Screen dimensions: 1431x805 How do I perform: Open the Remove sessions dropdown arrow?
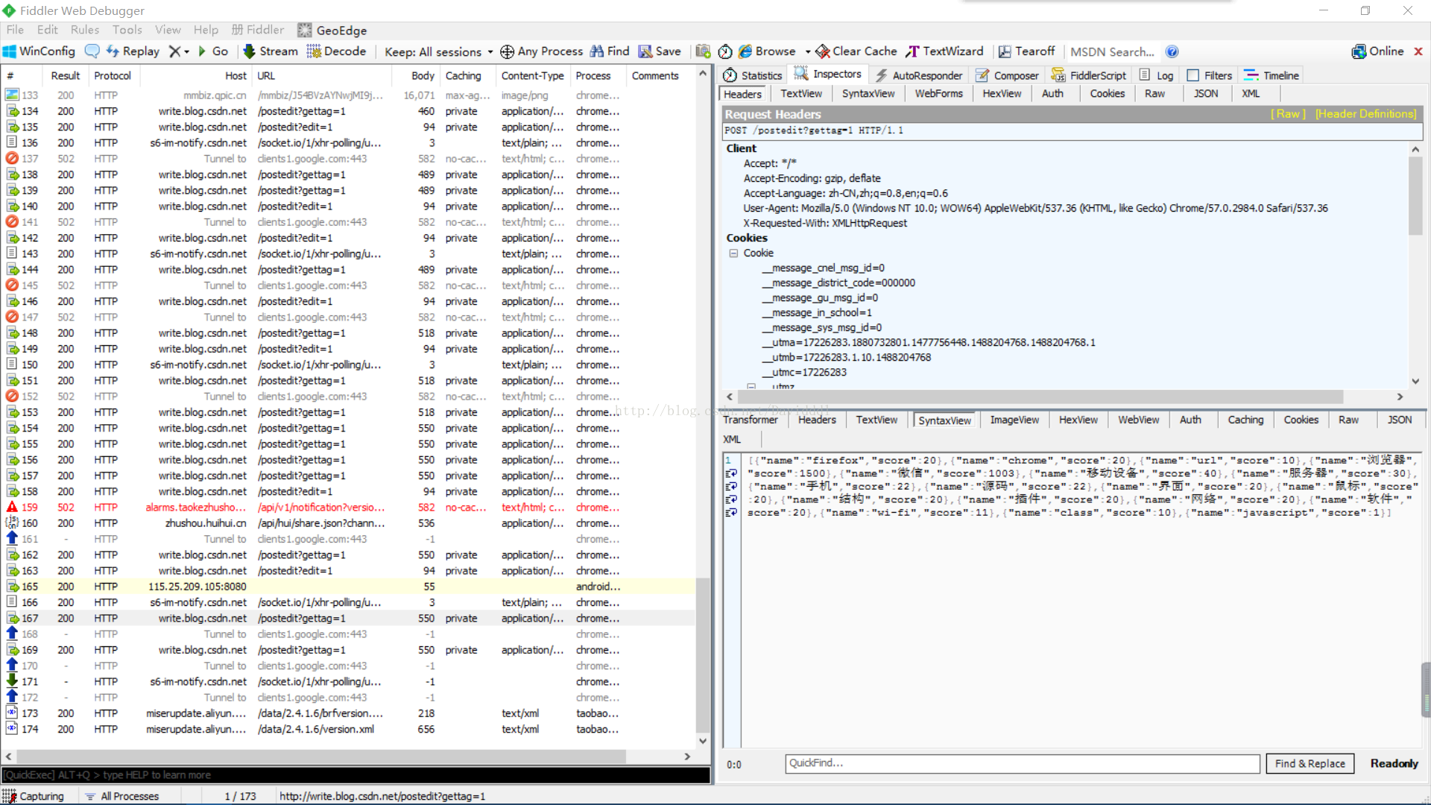point(186,51)
